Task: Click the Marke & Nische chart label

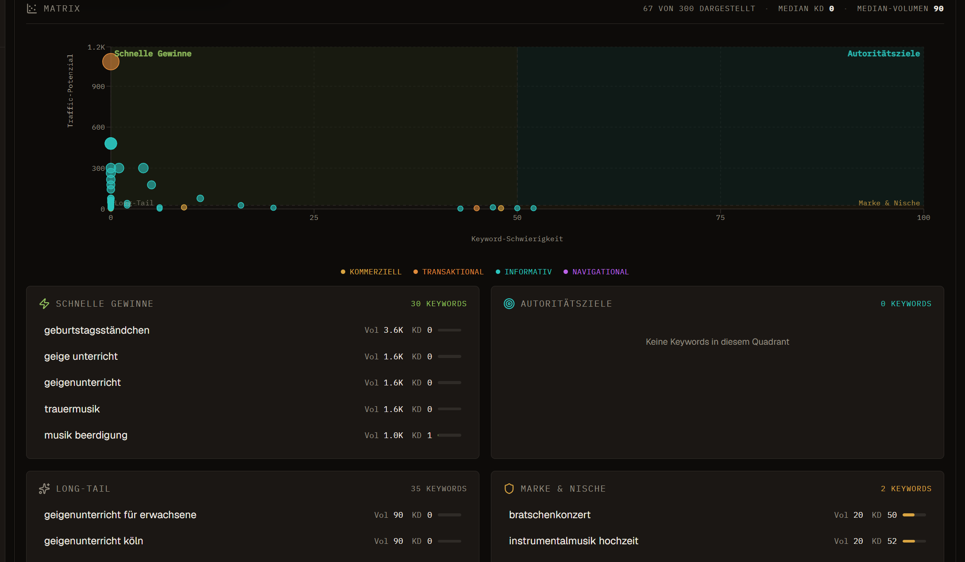Action: tap(889, 203)
